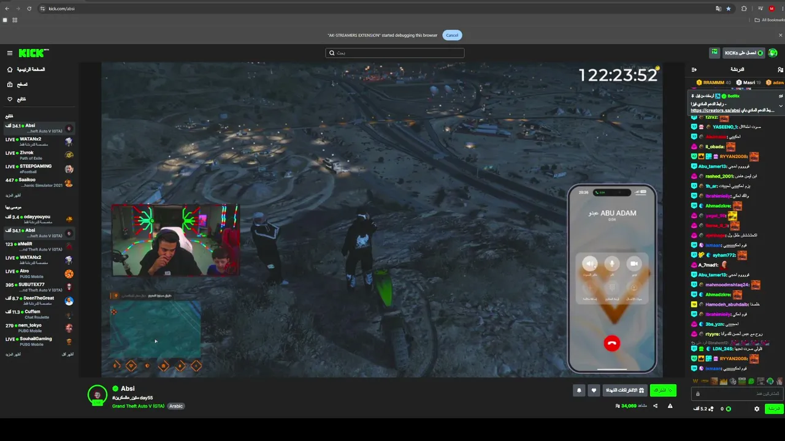The image size is (785, 441).
Task: Open the chat users list icon
Action: 780,70
